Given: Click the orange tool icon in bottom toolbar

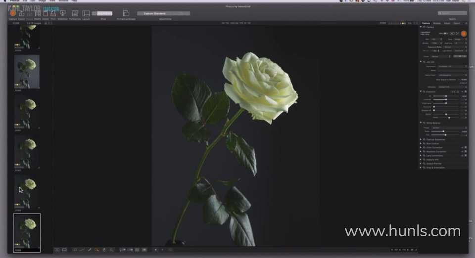Looking at the screenshot, I should (96, 250).
